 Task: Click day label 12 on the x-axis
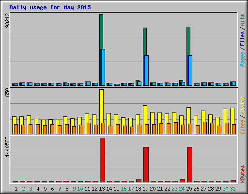94,189
